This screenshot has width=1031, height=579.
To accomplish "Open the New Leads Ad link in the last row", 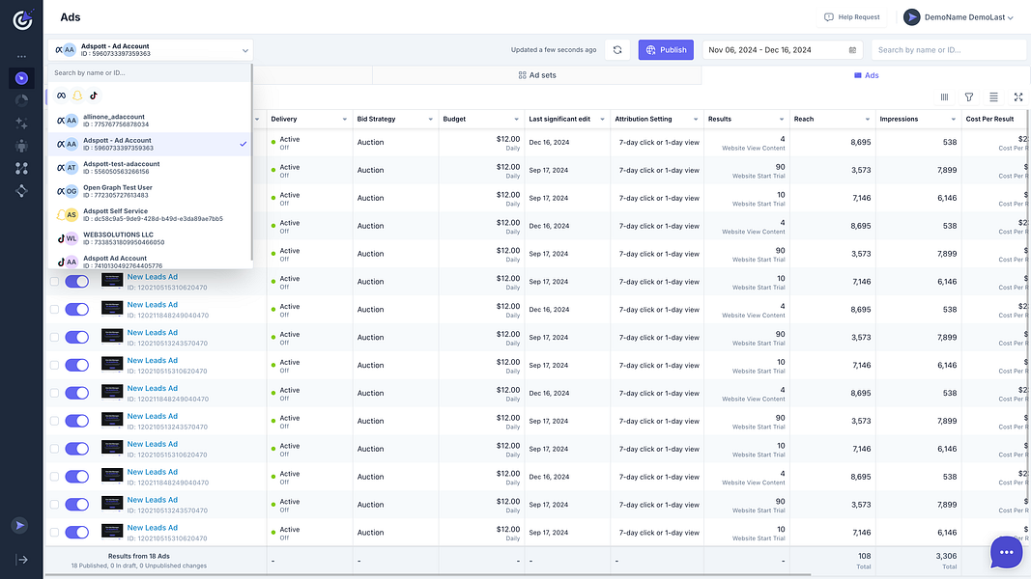I will [x=152, y=528].
